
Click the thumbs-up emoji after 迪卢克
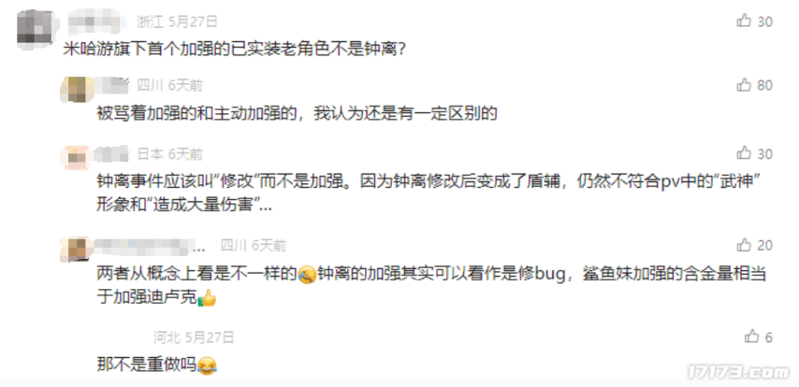(207, 298)
